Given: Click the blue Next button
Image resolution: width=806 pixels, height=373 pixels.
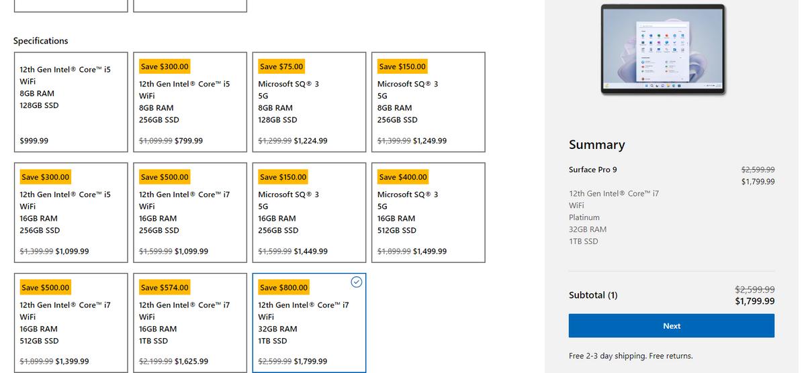Looking at the screenshot, I should click(672, 326).
